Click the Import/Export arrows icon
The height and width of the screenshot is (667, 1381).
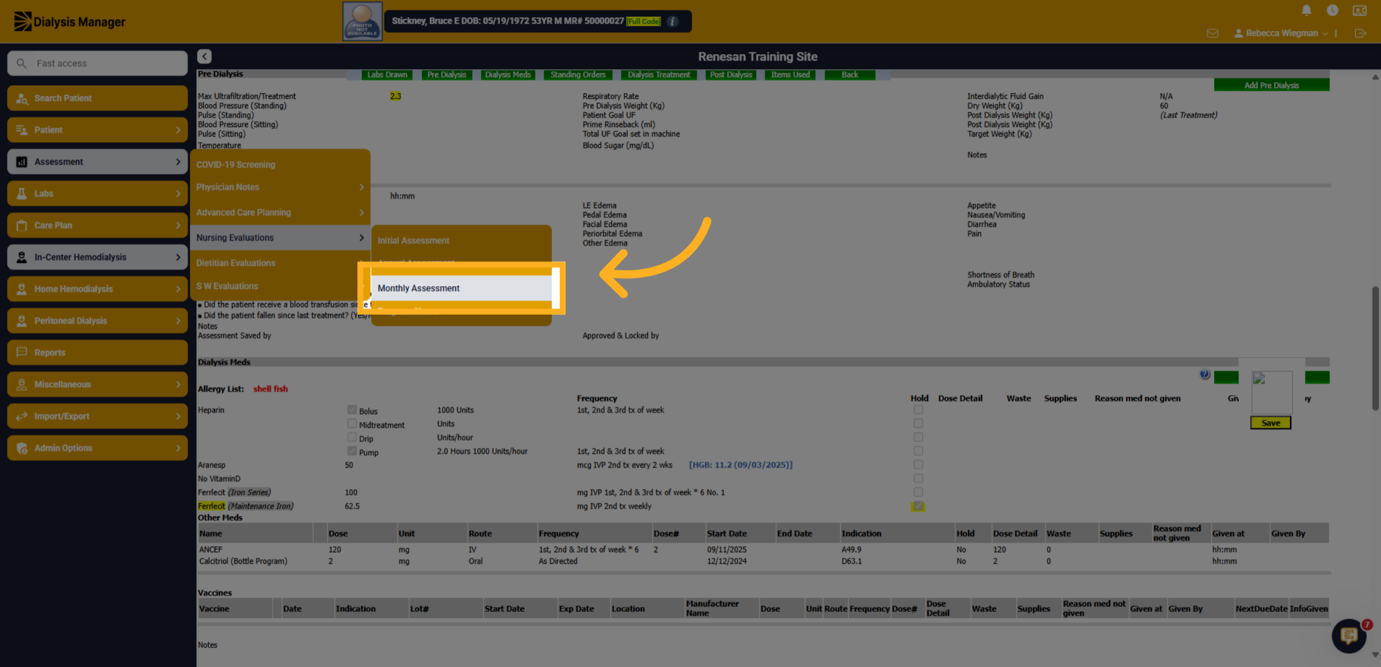point(22,416)
